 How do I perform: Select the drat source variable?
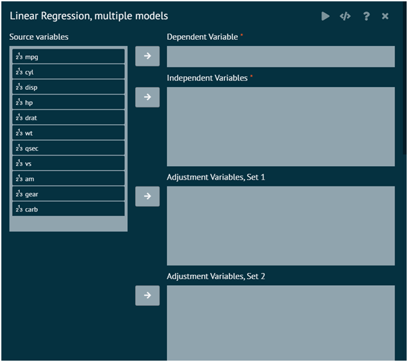(x=68, y=118)
